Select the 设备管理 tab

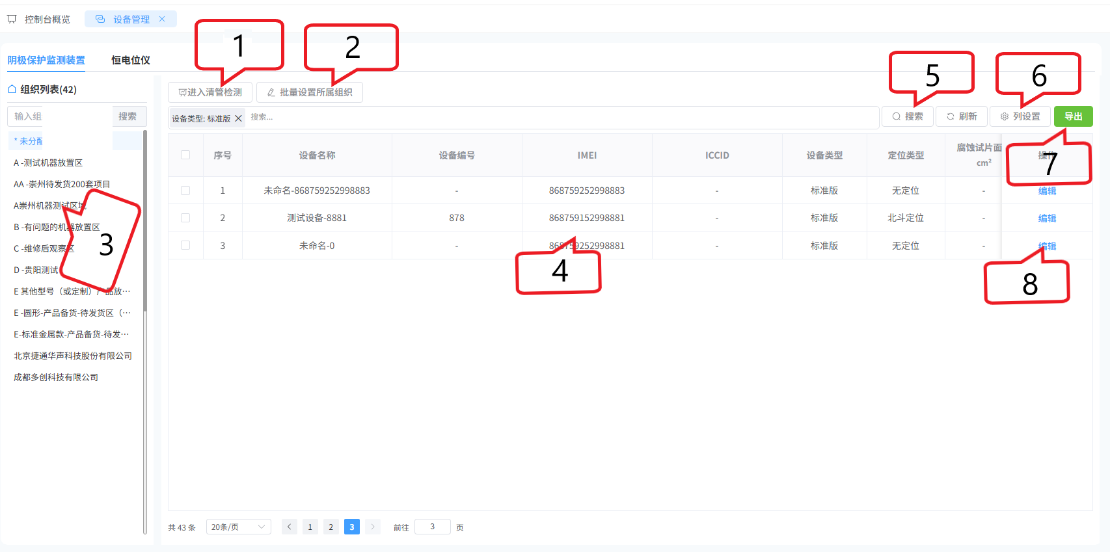(131, 20)
